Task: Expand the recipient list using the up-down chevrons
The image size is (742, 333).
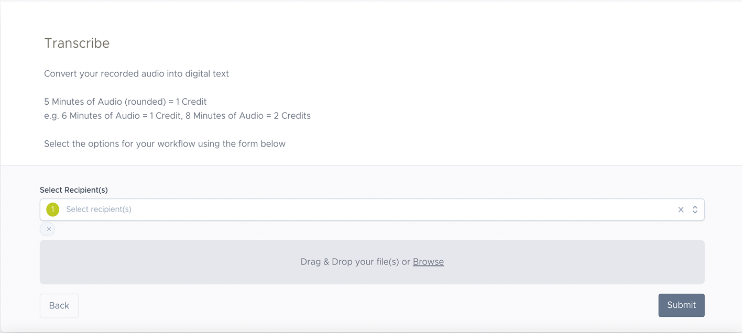Action: click(695, 209)
